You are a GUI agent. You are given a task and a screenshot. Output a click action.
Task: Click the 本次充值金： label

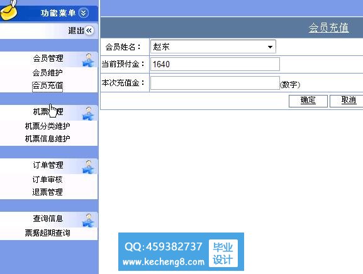point(123,83)
